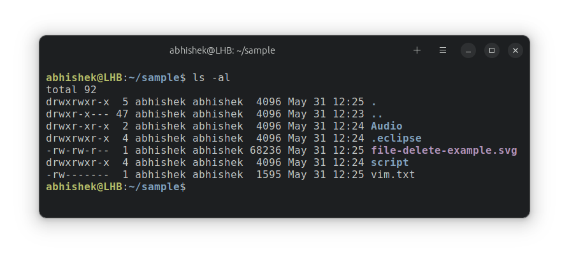
Task: Click the 'total 92' output line
Action: coord(71,90)
